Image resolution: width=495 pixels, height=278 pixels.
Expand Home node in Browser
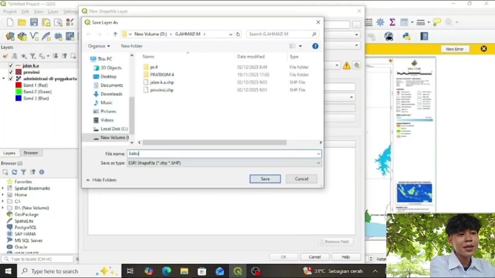[3, 195]
